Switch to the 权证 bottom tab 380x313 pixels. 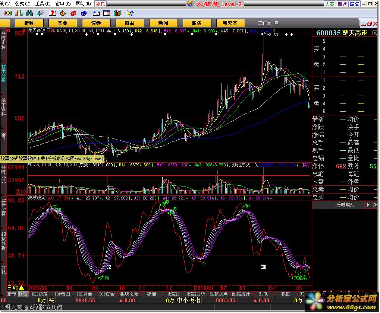click(286, 294)
